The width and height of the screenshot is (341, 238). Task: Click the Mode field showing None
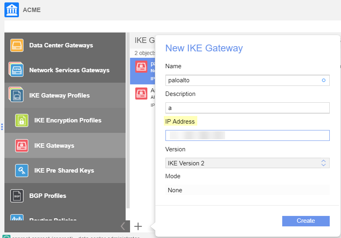(247, 190)
